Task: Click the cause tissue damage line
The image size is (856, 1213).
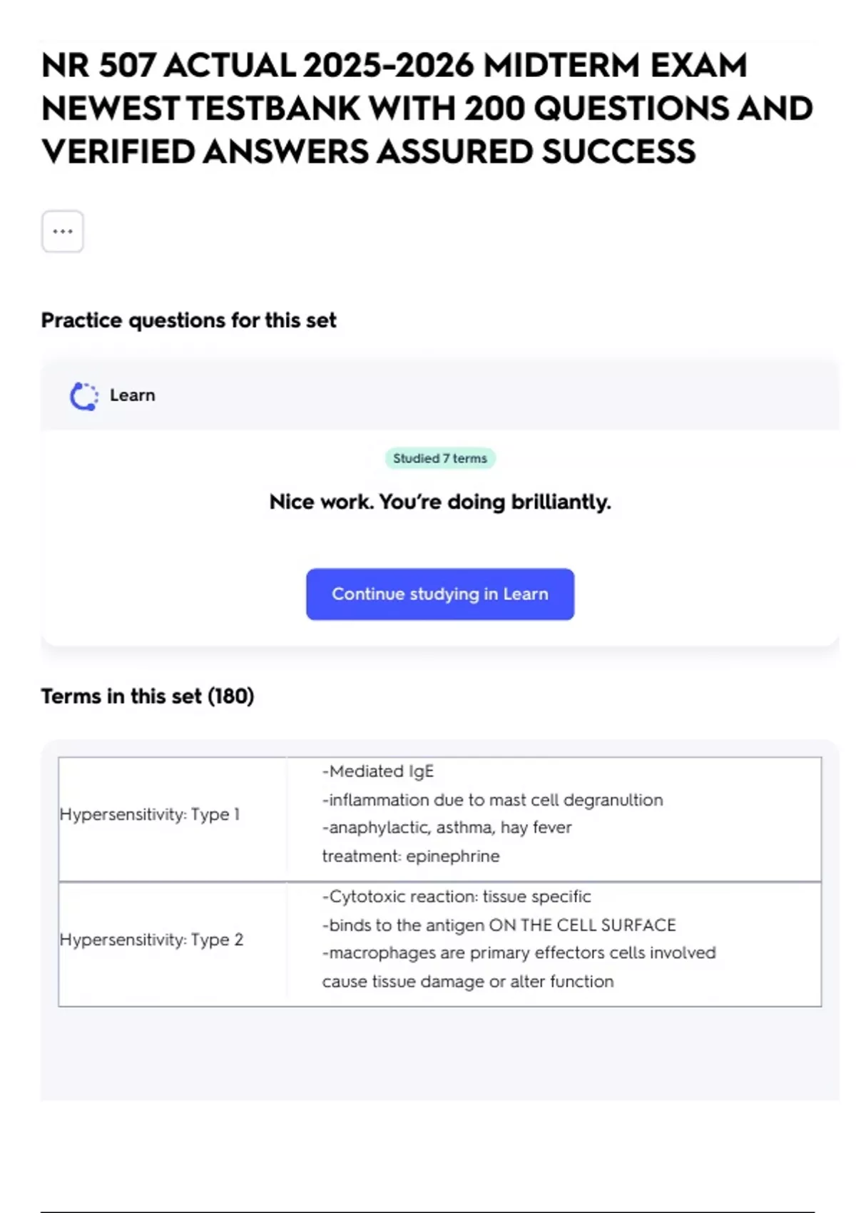Action: (x=468, y=981)
